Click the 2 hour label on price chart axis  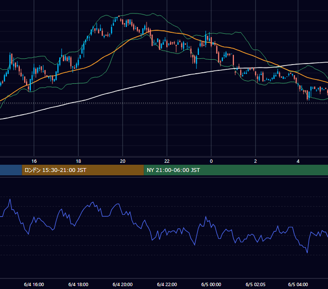(x=256, y=161)
